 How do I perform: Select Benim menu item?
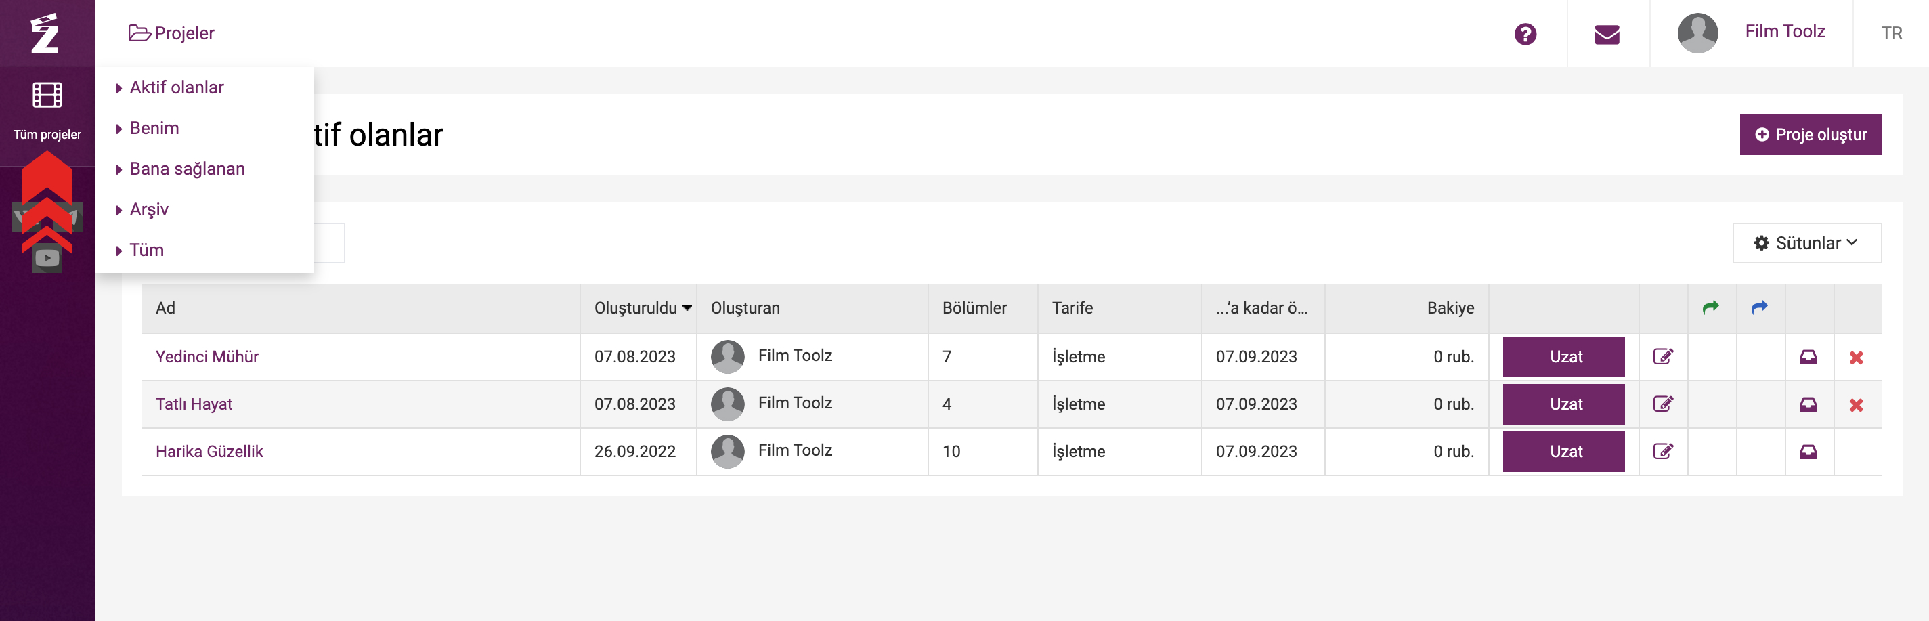coord(154,128)
